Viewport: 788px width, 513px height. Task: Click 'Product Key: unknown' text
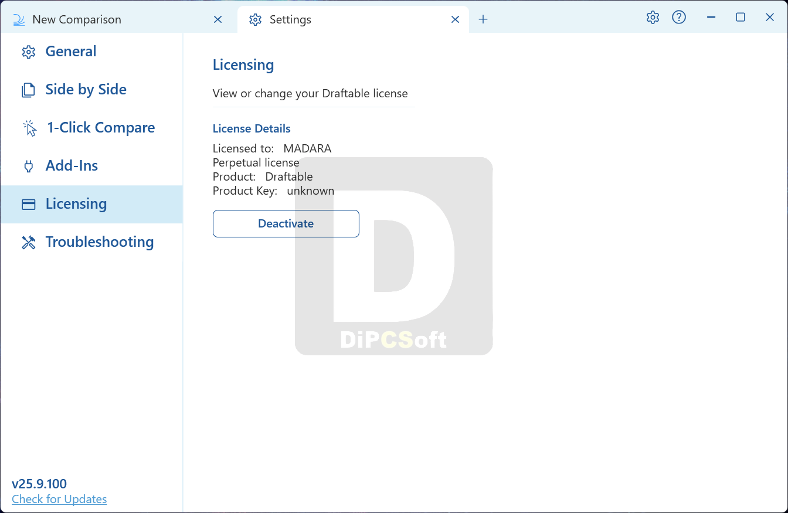(273, 191)
